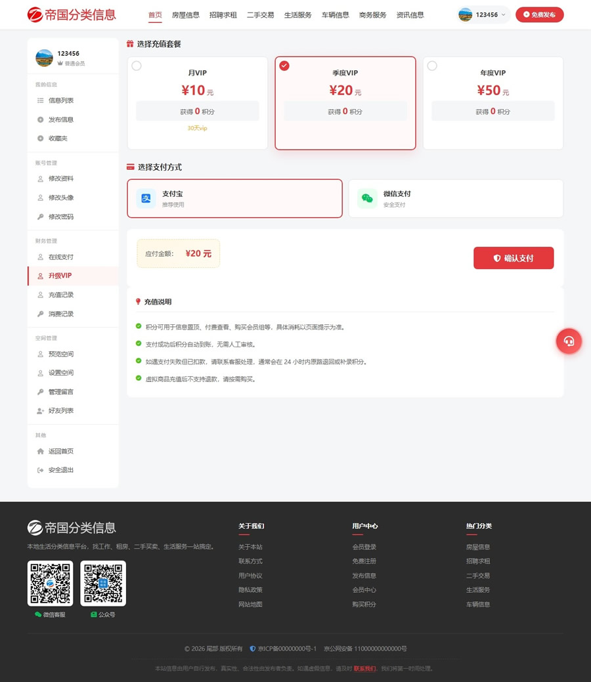Viewport: 591px width, 682px height.
Task: Click footer link 关于本站
Action: click(x=250, y=547)
